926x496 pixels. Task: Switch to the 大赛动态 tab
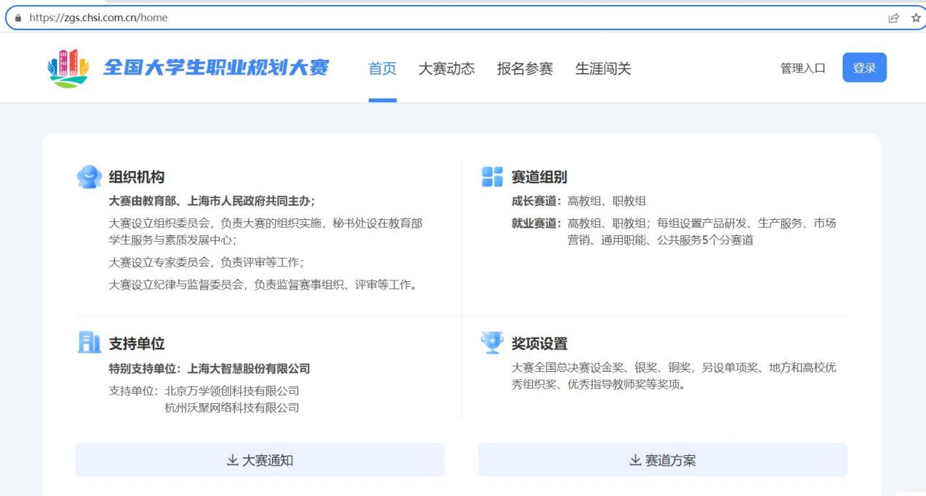click(446, 69)
